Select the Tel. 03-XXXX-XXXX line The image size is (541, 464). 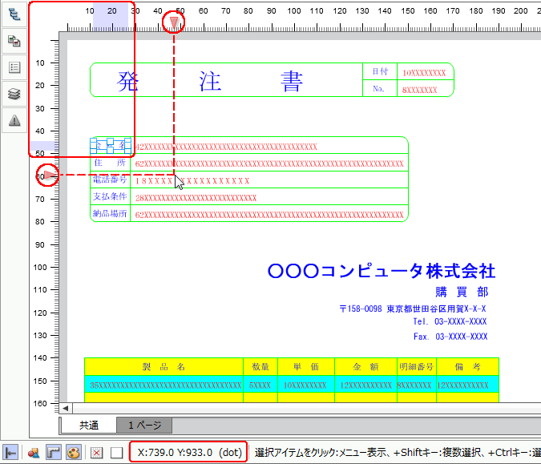pyautogui.click(x=450, y=321)
